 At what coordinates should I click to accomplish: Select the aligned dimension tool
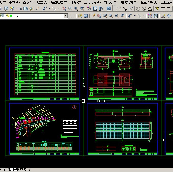tap(125, 9)
